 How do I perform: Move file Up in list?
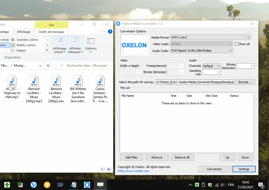pos(227,157)
